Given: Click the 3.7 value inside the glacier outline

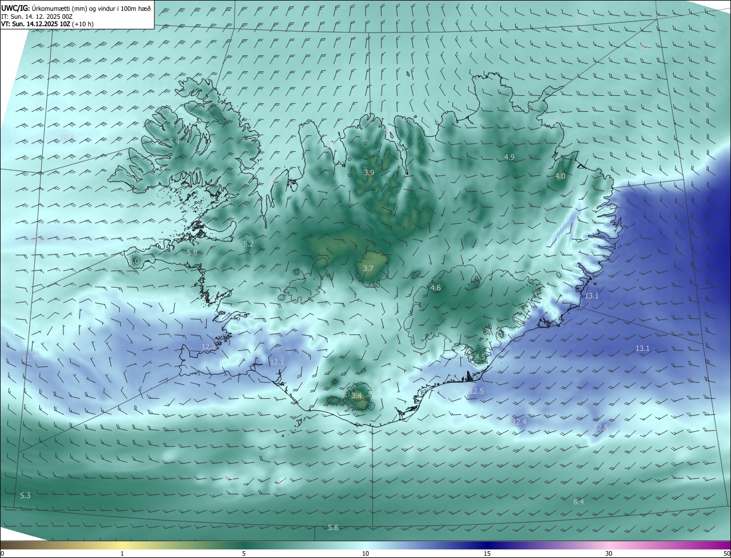Looking at the screenshot, I should (368, 268).
